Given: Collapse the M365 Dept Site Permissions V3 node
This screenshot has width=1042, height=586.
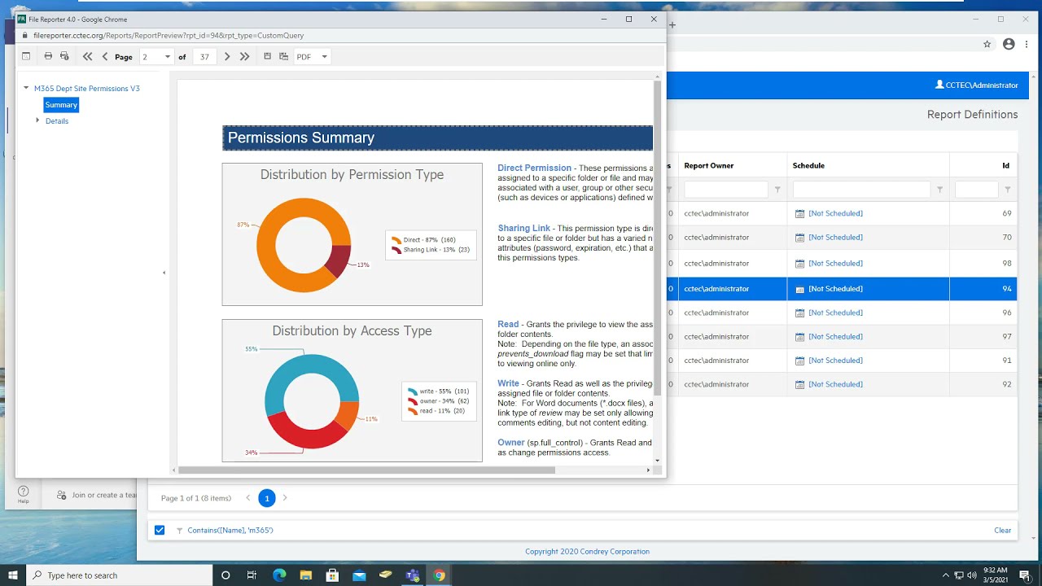Looking at the screenshot, I should pos(26,88).
